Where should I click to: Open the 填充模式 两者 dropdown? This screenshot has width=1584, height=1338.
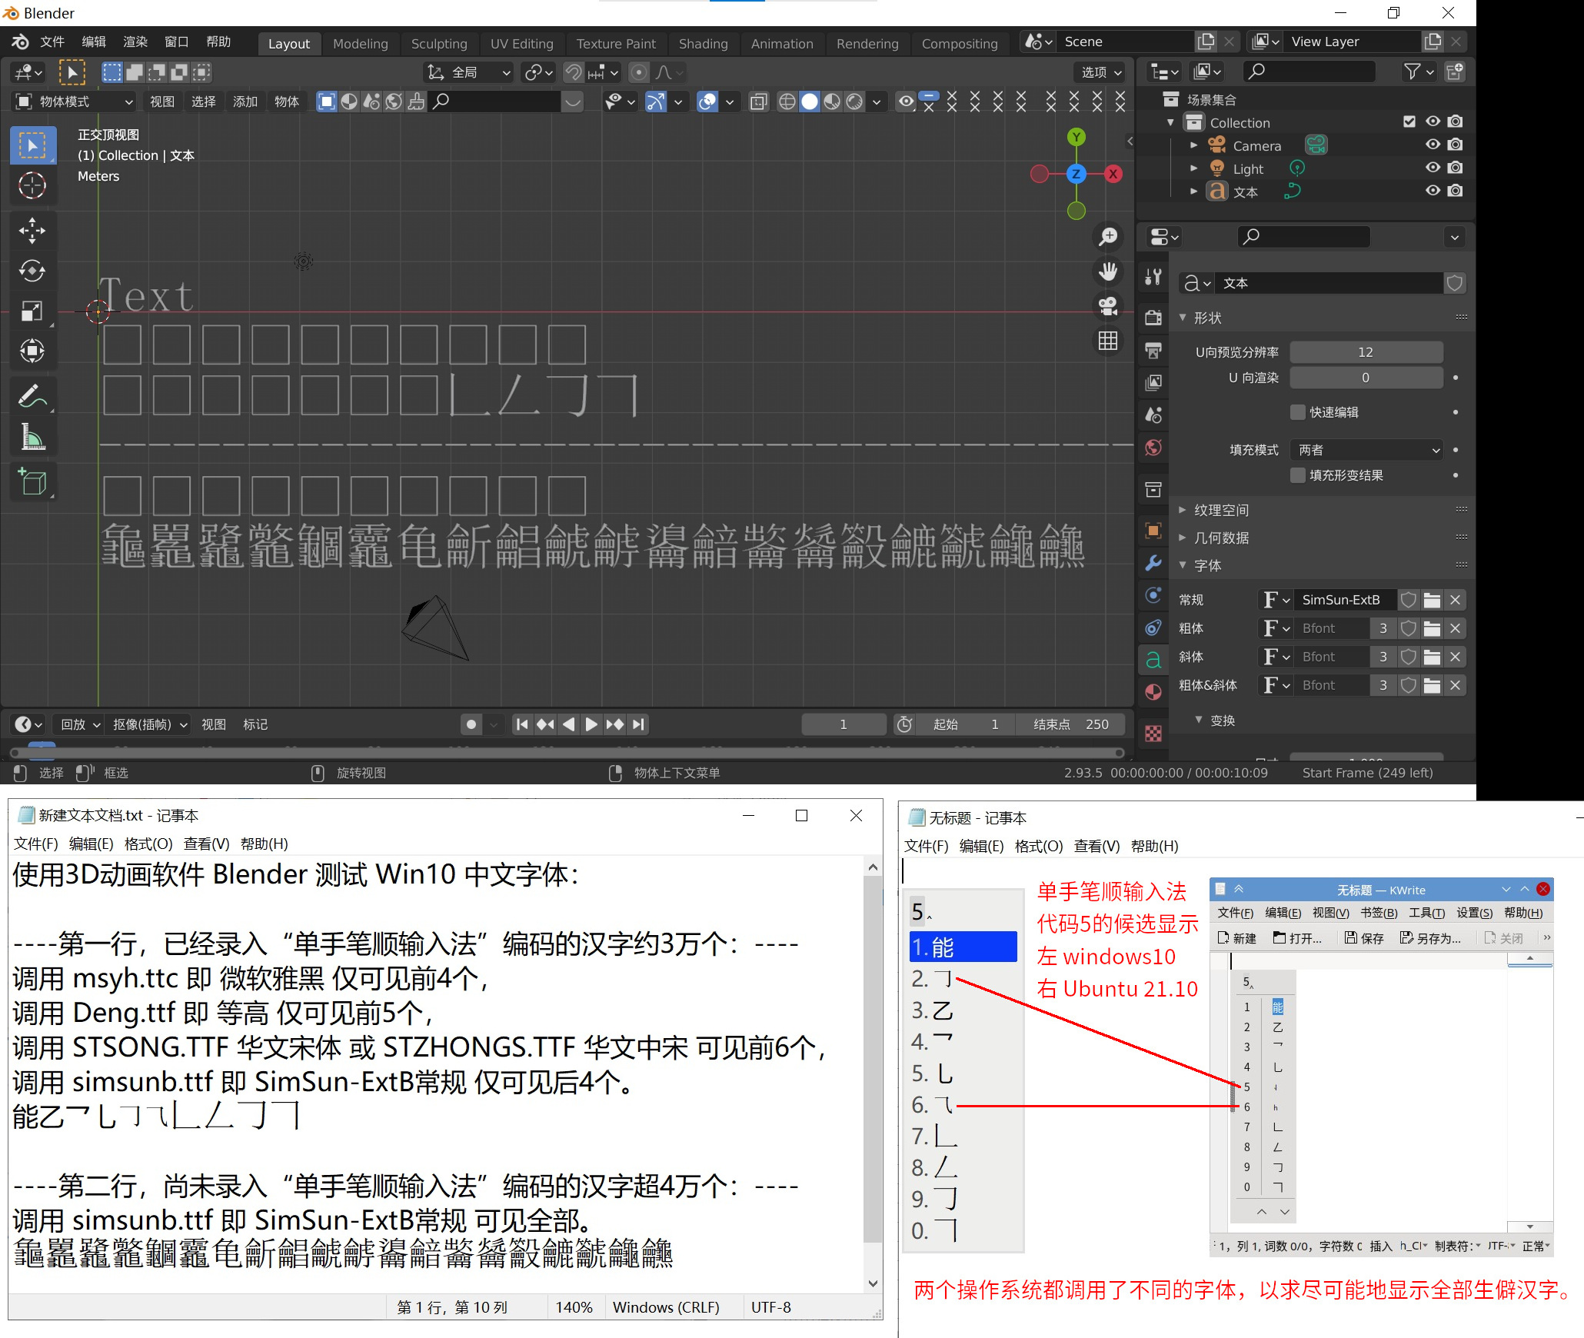pyautogui.click(x=1367, y=450)
